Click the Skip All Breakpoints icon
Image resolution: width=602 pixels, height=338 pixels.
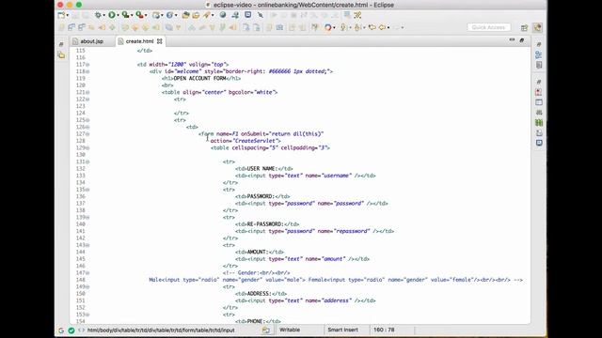tap(261, 15)
